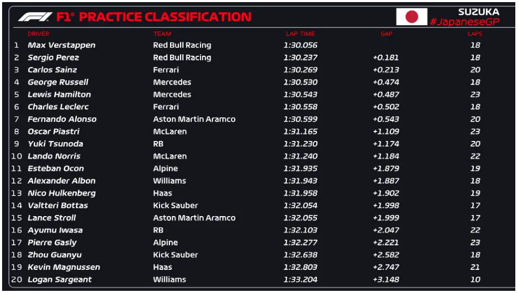
Task: Click Sergio Perez in the list
Action: [x=53, y=58]
